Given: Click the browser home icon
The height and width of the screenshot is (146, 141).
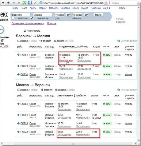Looking at the screenshot, I should (30, 3).
